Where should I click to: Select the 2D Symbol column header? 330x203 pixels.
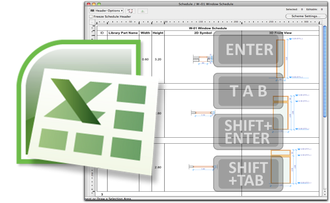pos(203,33)
